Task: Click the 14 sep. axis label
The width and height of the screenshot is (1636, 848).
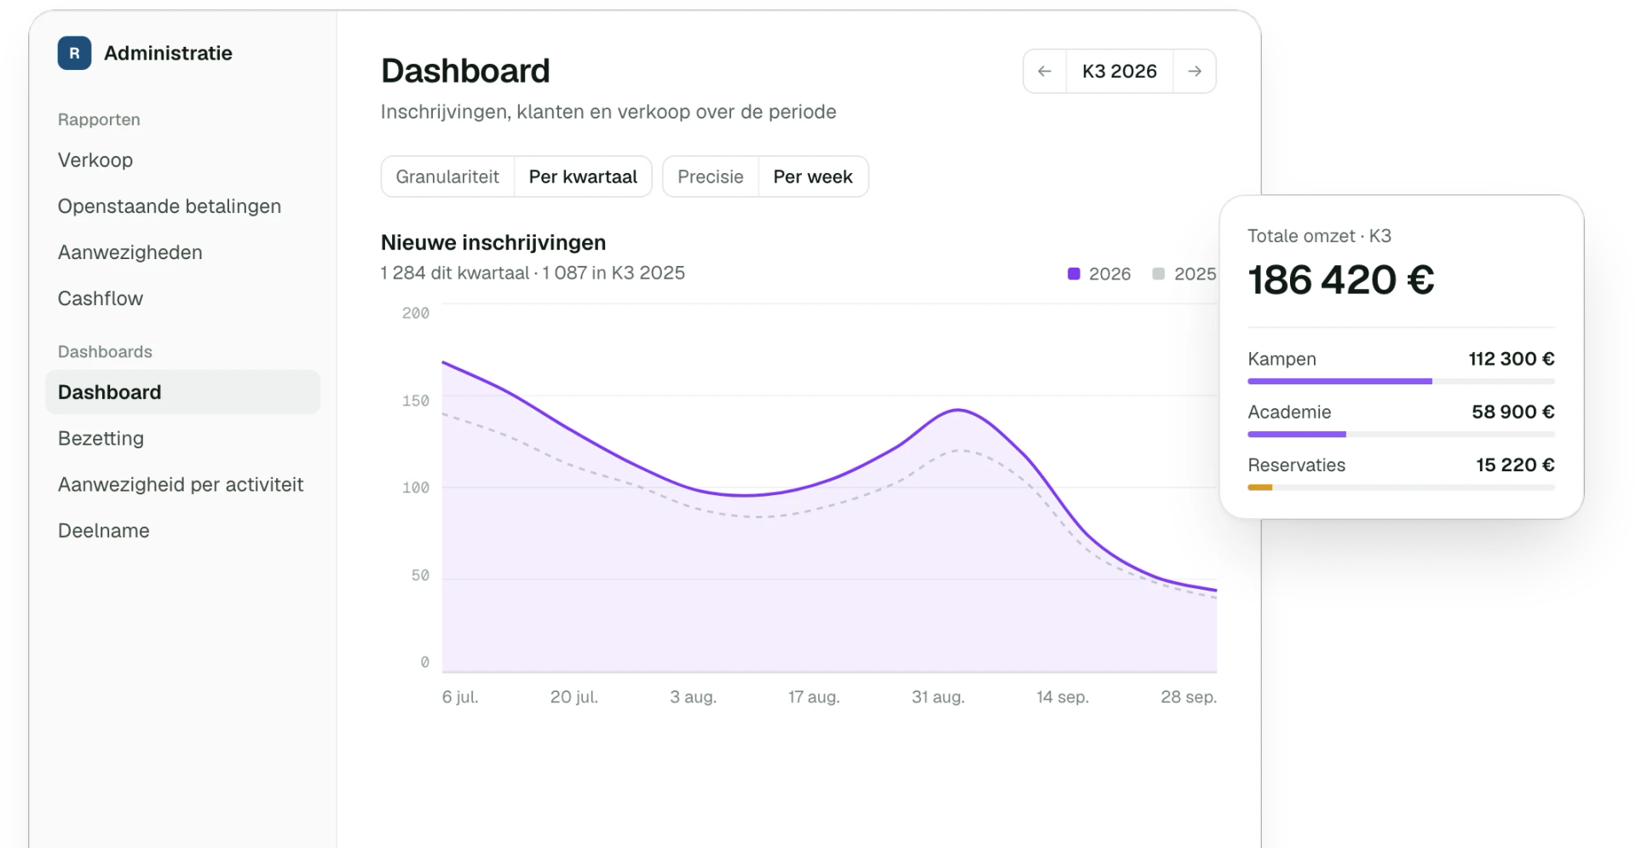Action: (x=1063, y=697)
